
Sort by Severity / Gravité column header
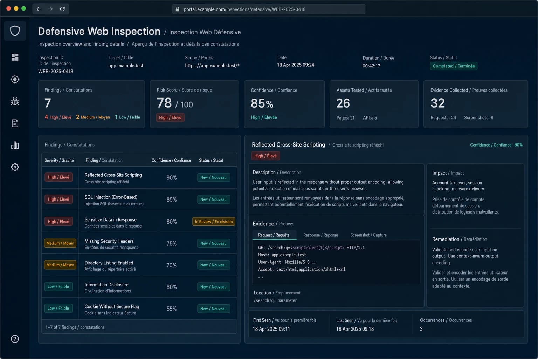[59, 160]
